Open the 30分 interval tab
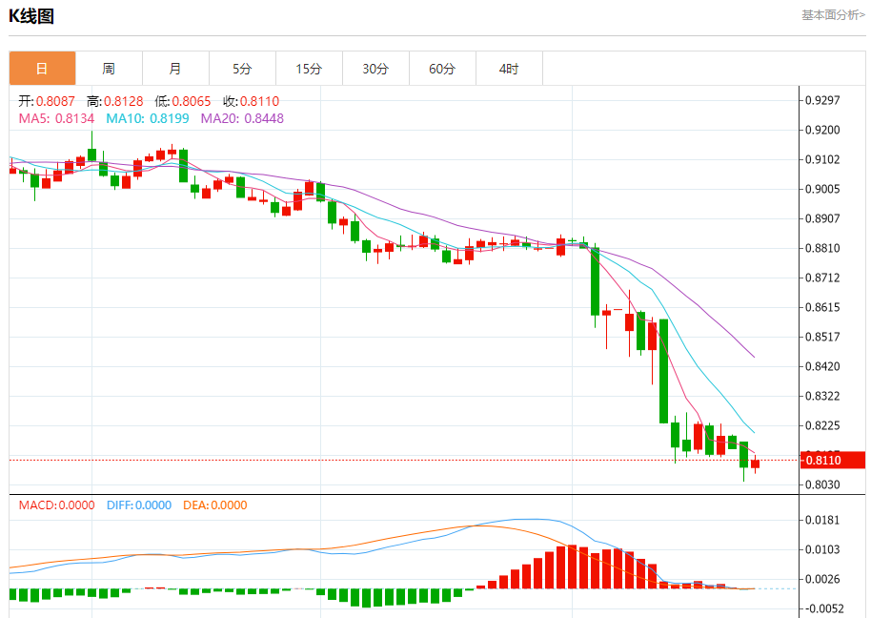The image size is (871, 618). 375,69
